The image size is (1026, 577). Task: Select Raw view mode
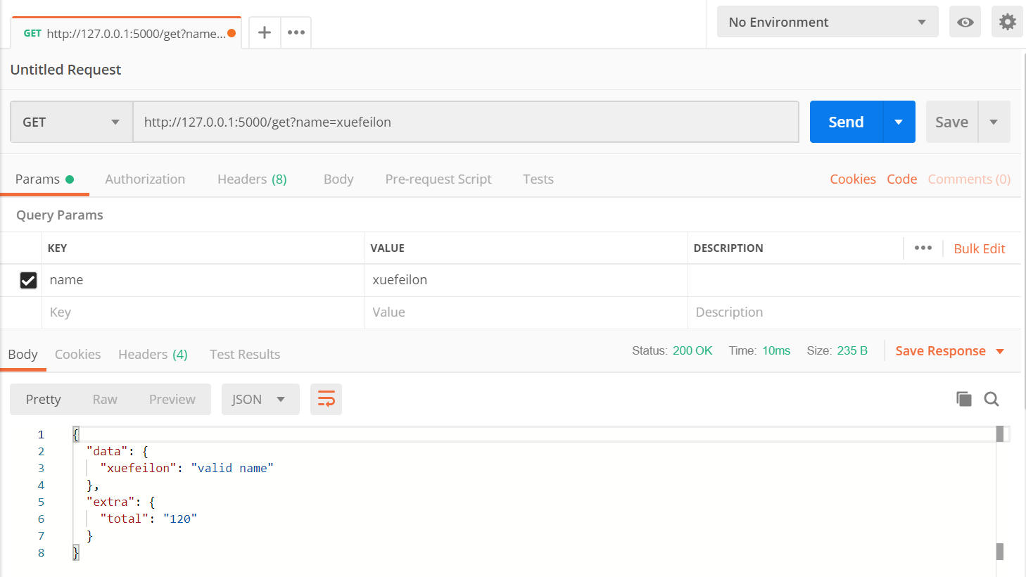(x=105, y=399)
